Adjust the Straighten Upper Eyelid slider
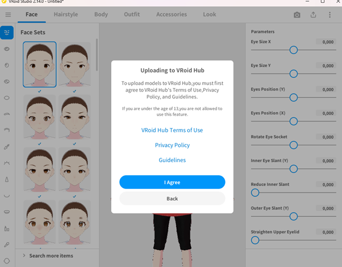The height and width of the screenshot is (267, 342). coord(293,240)
